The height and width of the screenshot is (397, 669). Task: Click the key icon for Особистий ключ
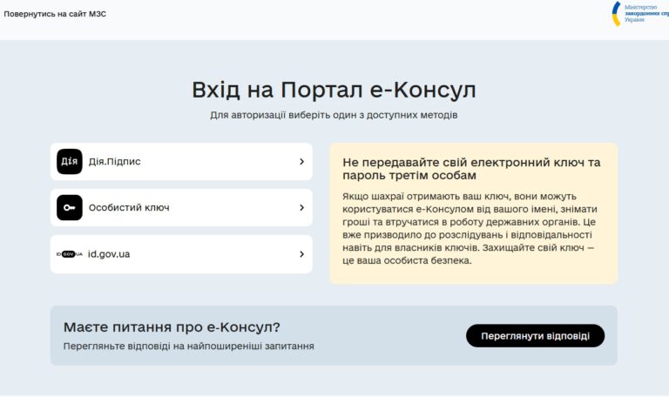(70, 208)
